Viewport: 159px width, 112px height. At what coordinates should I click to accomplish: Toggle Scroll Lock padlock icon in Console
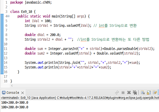(149, 92)
